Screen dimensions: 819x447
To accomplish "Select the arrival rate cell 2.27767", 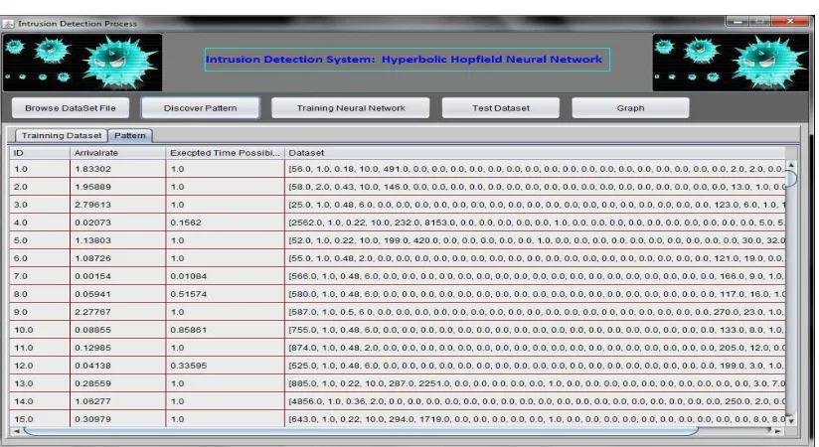I will coord(118,312).
